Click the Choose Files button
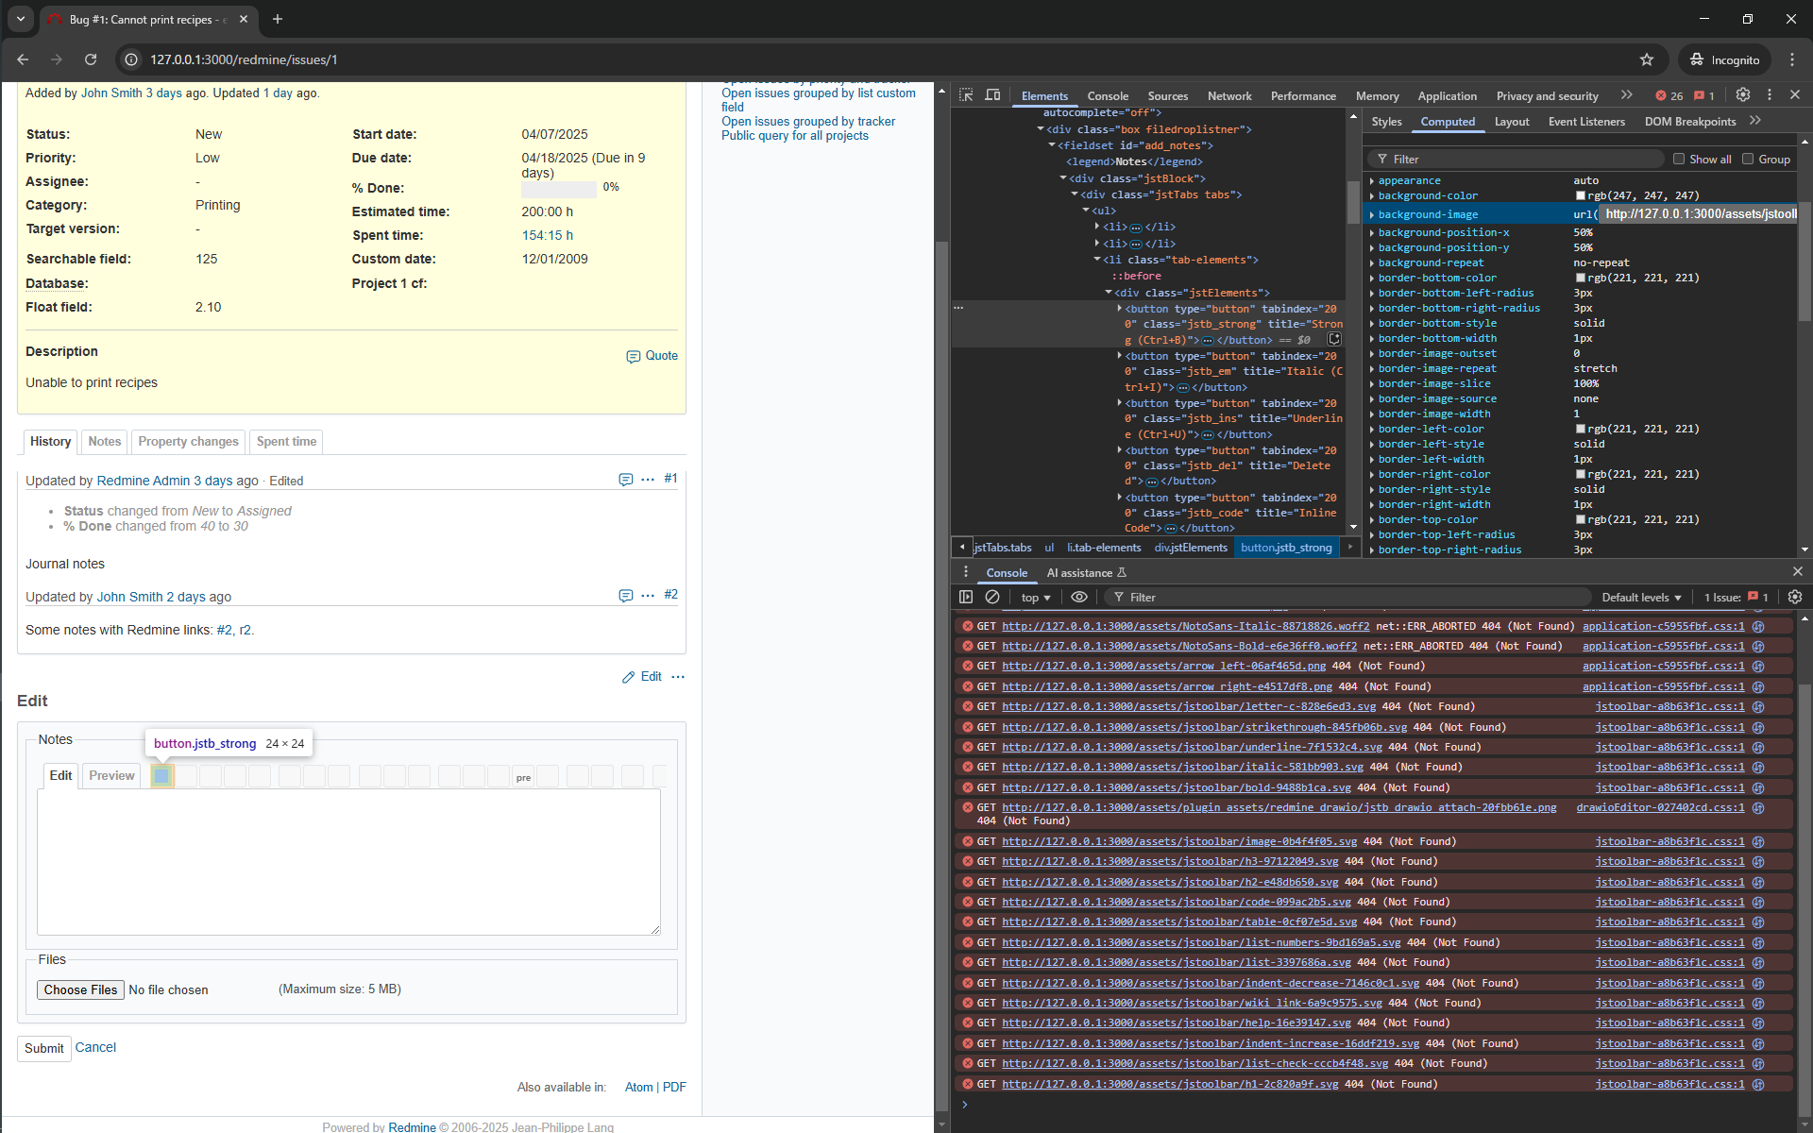1813x1133 pixels. [x=80, y=989]
